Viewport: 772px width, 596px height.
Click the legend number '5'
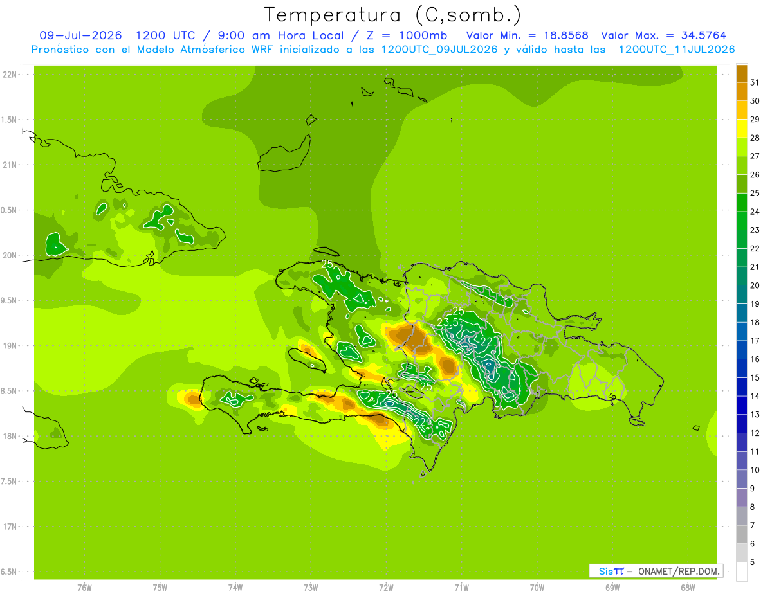[753, 563]
